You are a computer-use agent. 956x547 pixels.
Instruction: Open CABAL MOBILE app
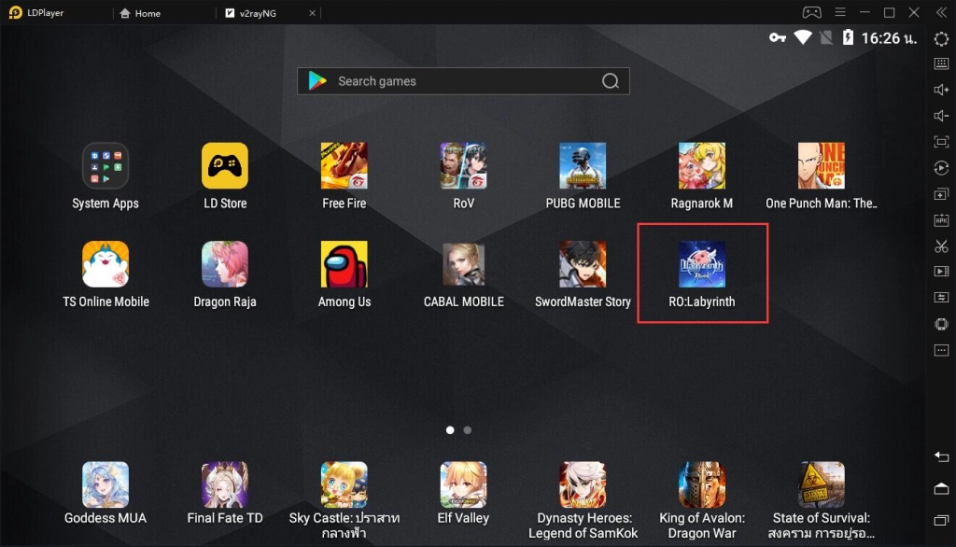click(463, 264)
